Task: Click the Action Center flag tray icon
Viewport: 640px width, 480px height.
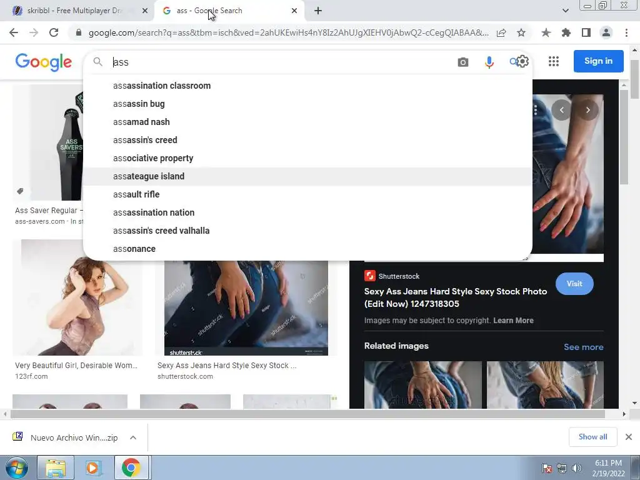Action: click(x=547, y=468)
